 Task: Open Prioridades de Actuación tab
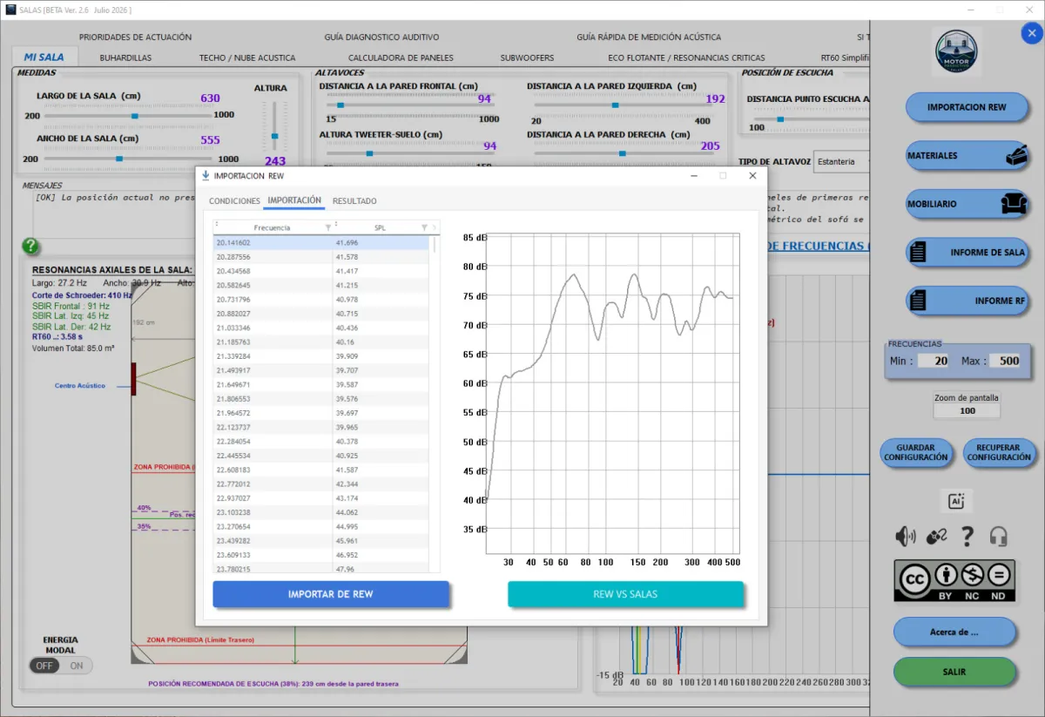(x=135, y=37)
